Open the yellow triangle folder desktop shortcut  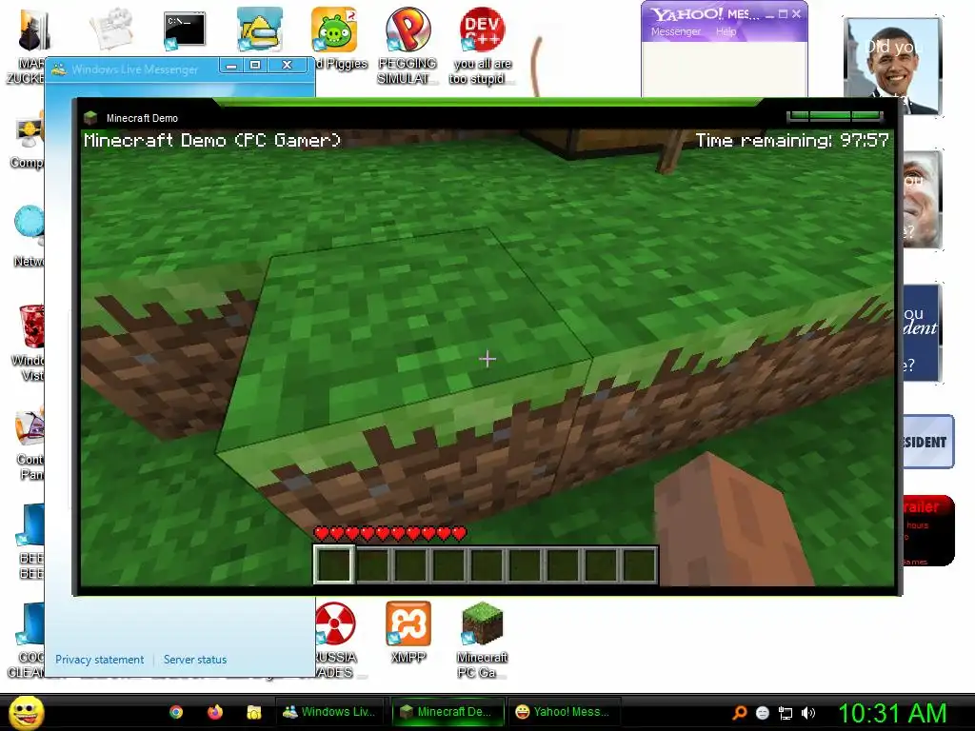(260, 30)
